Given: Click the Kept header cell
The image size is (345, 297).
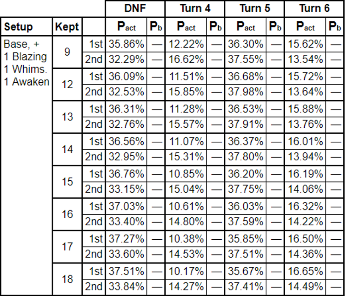Looking at the screenshot, I should (67, 27).
